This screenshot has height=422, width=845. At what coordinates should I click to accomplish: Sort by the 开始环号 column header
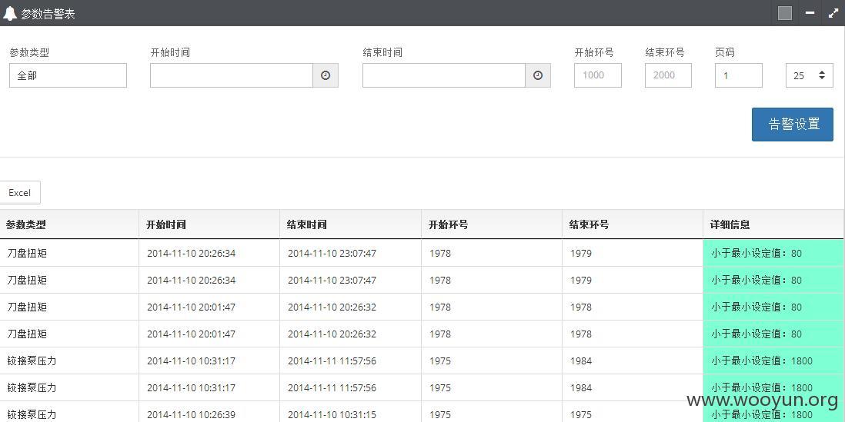point(492,224)
